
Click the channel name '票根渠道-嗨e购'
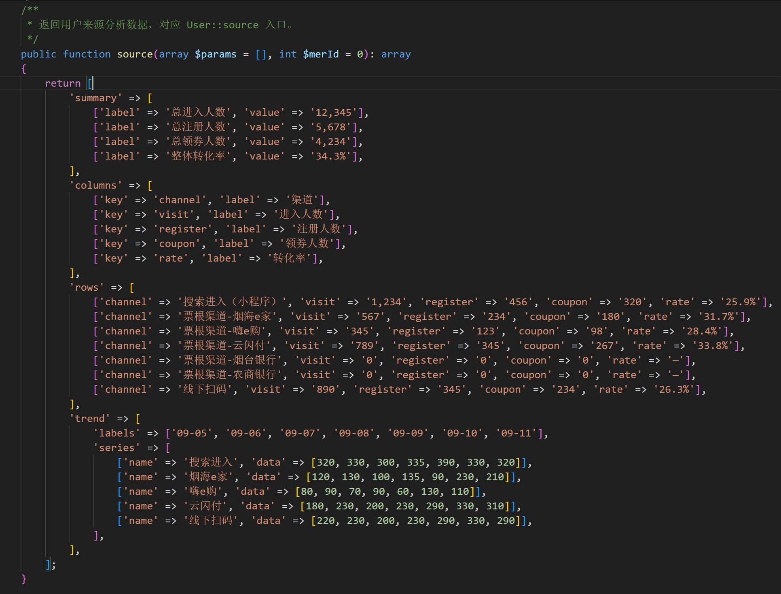[x=222, y=331]
